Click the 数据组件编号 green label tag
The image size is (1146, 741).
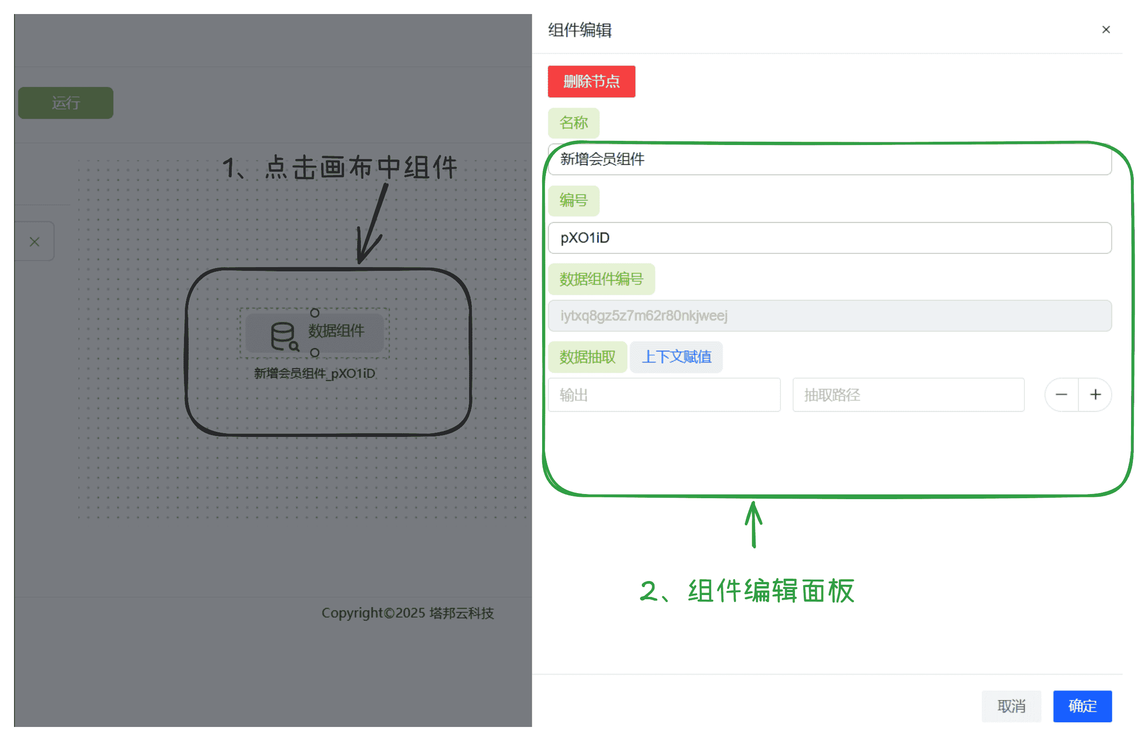click(601, 279)
